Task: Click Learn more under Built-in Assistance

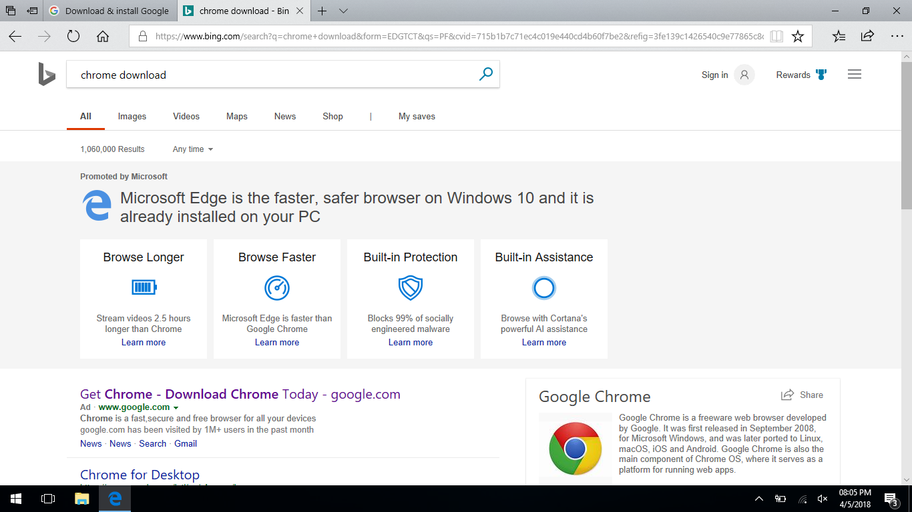Action: point(544,342)
